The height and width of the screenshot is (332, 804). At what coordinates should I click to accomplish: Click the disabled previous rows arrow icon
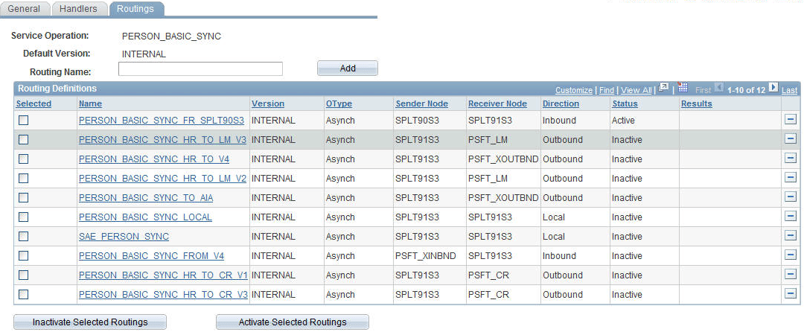point(719,88)
